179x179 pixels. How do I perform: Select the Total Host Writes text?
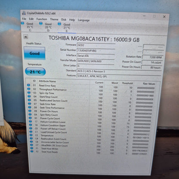pos(49,148)
